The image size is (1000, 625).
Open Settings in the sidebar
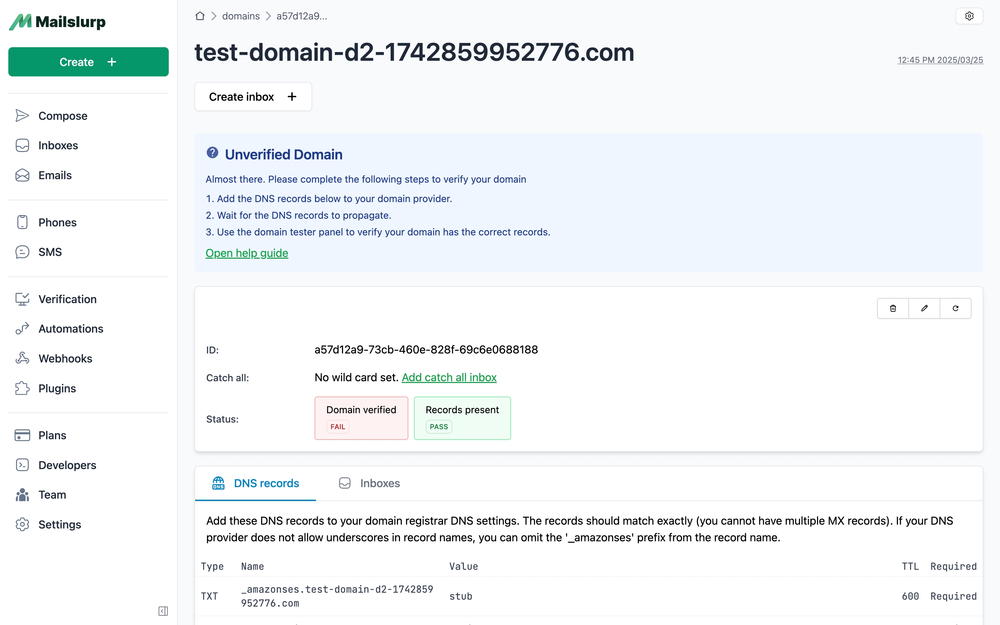[x=59, y=525]
